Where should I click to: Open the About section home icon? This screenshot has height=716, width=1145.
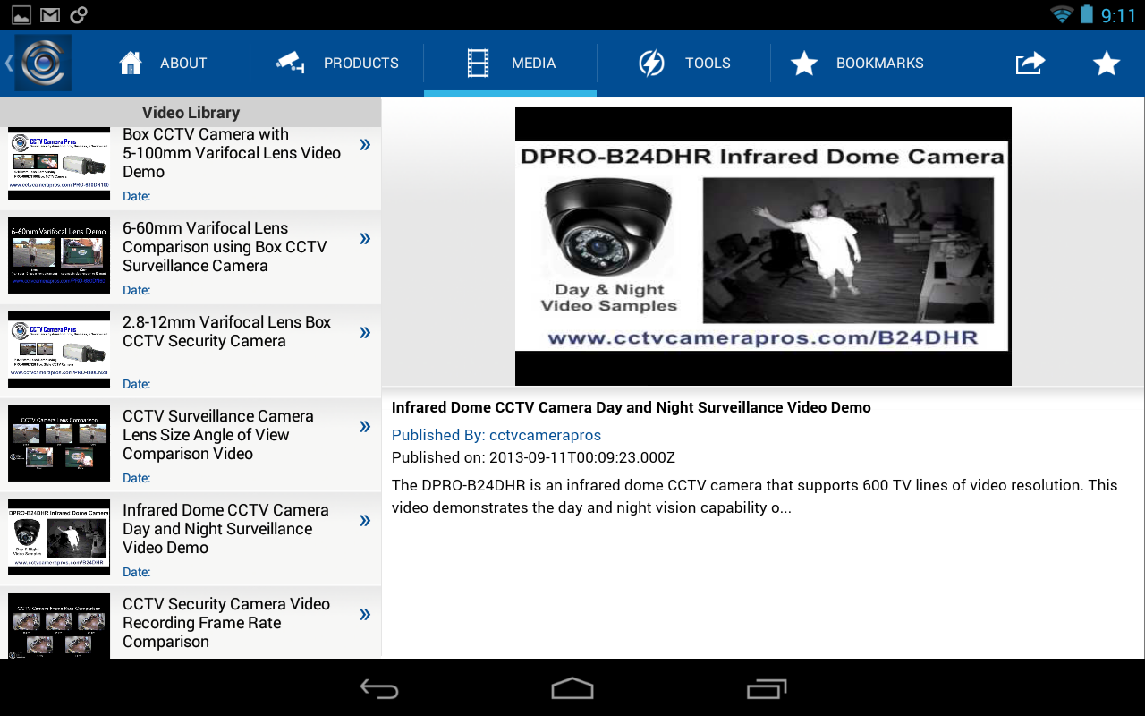tap(130, 63)
